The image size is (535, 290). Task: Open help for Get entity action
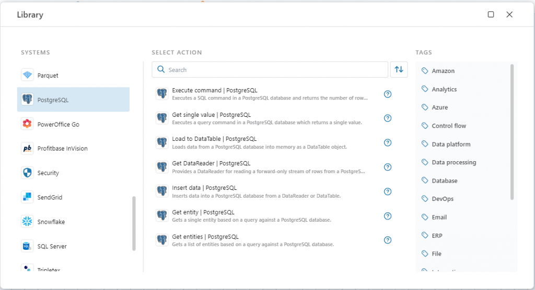pos(388,216)
